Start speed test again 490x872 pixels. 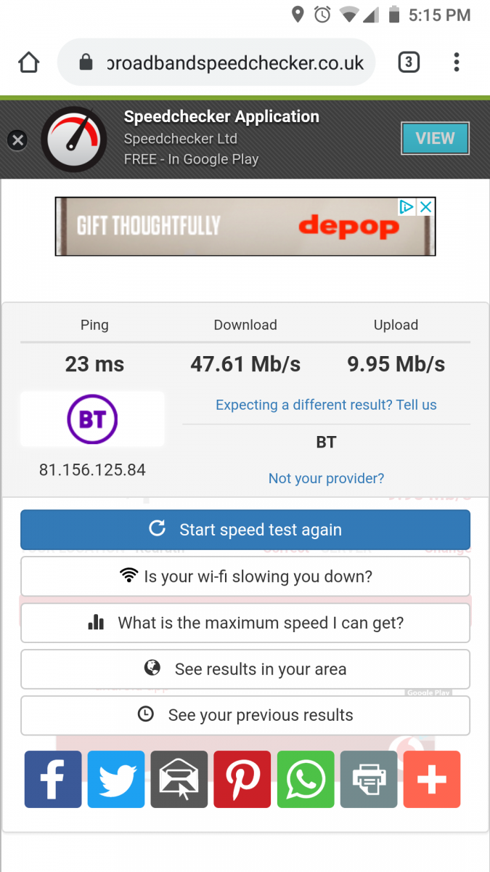click(245, 530)
